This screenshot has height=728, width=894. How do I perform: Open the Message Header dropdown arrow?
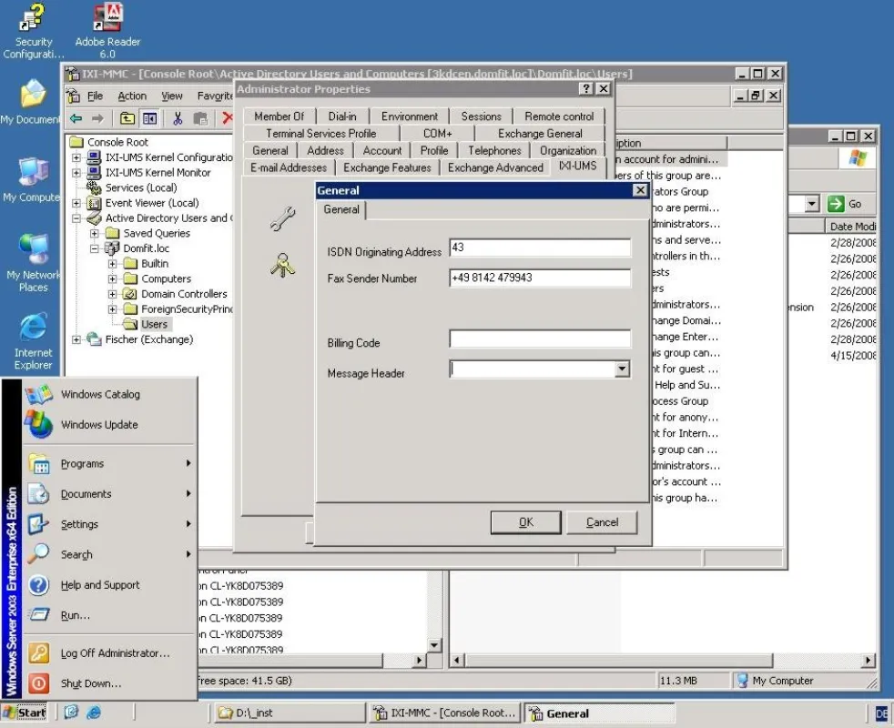622,369
